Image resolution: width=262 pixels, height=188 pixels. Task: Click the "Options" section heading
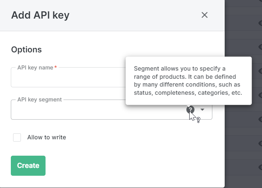[x=26, y=49]
